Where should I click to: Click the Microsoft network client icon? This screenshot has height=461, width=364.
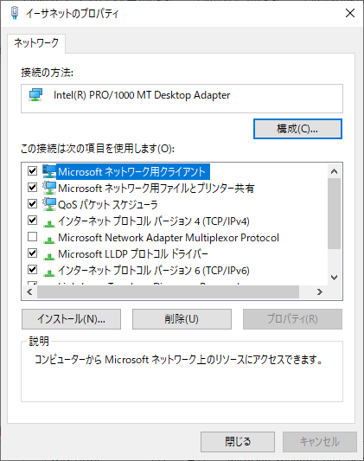(x=49, y=171)
